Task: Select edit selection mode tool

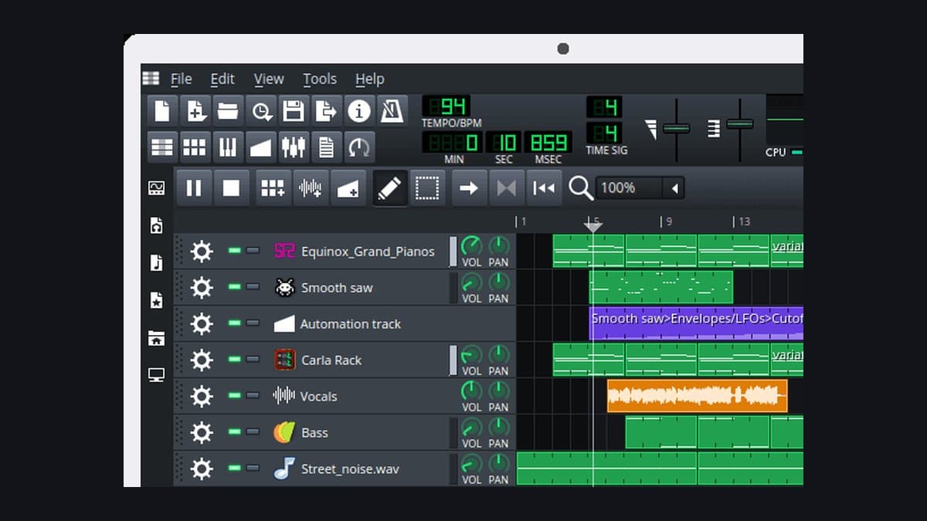Action: 427,188
